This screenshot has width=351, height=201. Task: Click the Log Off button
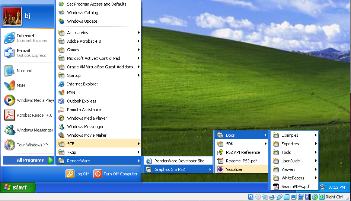(78, 174)
